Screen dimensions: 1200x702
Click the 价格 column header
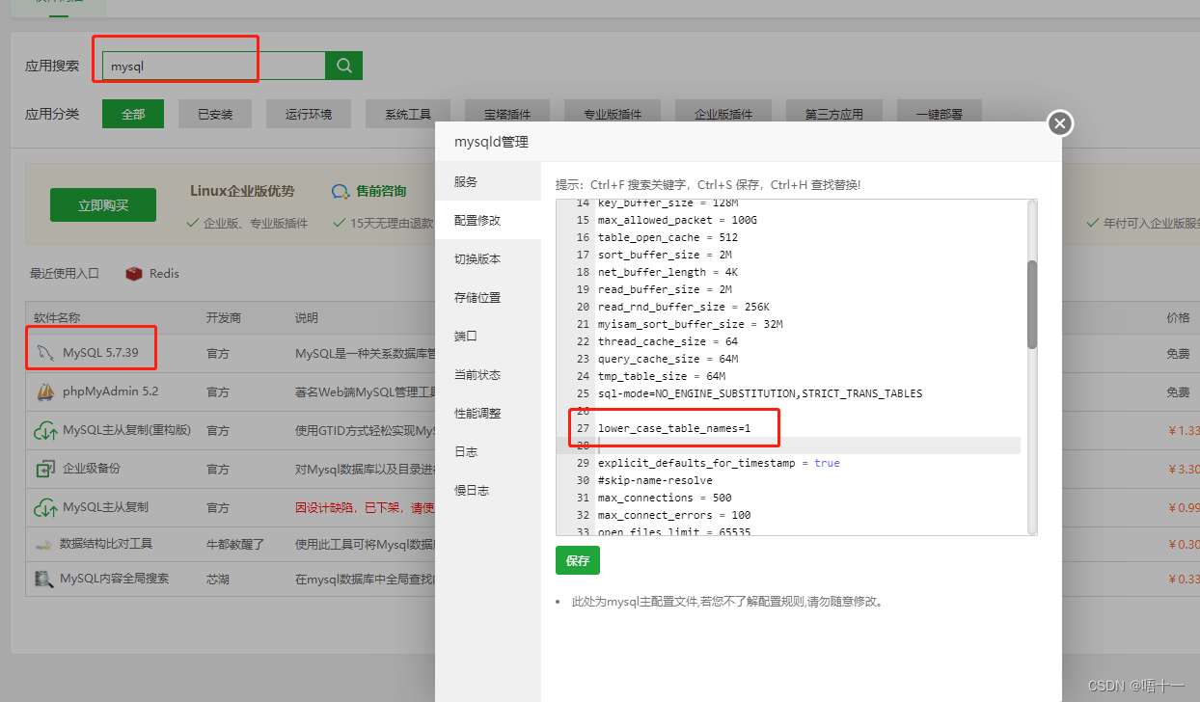click(1178, 317)
